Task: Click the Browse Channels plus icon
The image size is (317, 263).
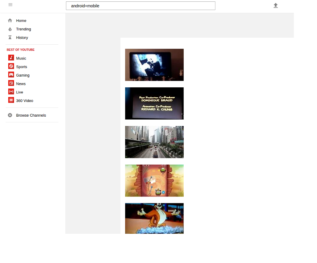Action: point(10,115)
